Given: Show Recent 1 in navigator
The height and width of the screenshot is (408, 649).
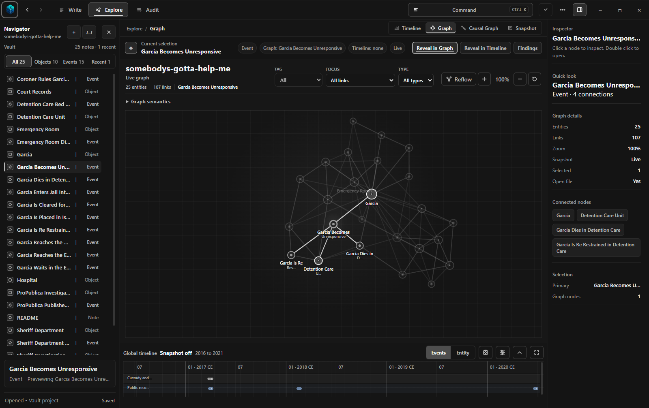Looking at the screenshot, I should click(x=101, y=62).
